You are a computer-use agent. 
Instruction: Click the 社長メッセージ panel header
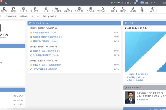tap(145, 87)
